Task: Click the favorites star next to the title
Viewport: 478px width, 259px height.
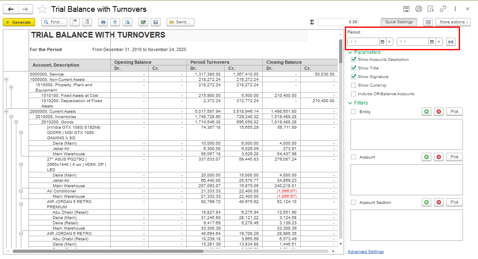Action: pos(42,9)
